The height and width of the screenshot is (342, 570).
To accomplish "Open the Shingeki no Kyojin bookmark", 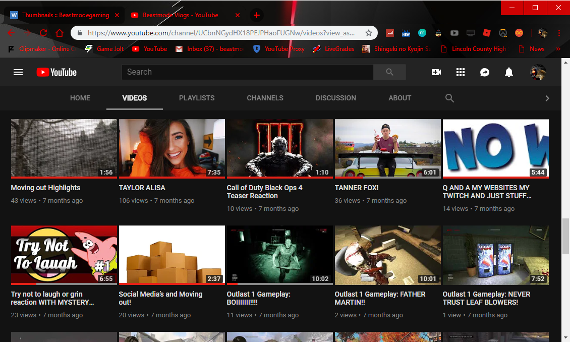I will click(x=397, y=49).
